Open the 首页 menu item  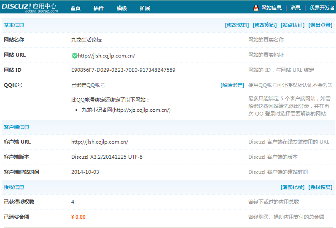coord(75,8)
